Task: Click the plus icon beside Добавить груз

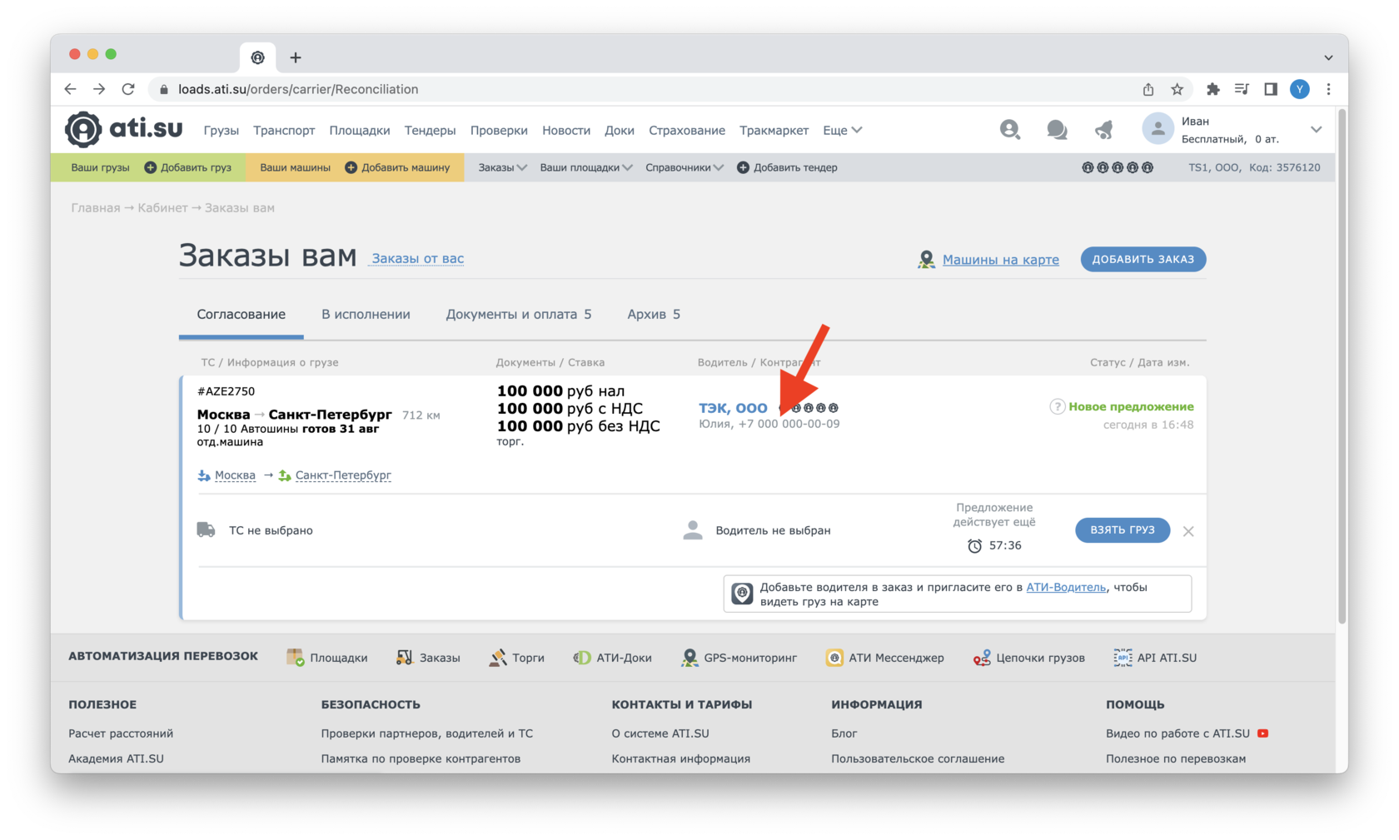Action: [x=151, y=167]
